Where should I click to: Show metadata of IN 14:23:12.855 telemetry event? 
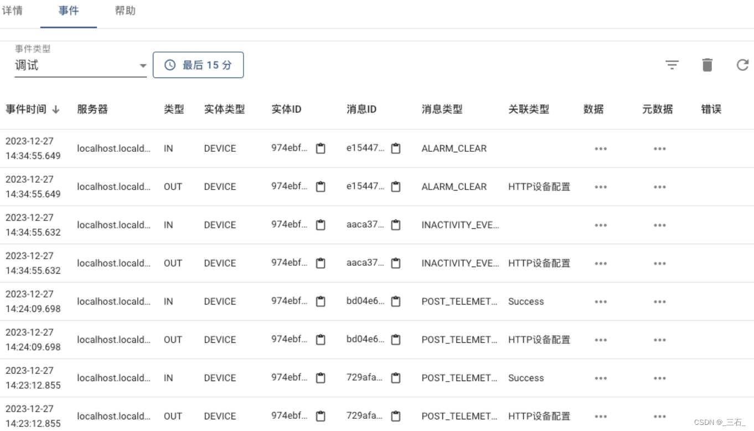point(659,378)
